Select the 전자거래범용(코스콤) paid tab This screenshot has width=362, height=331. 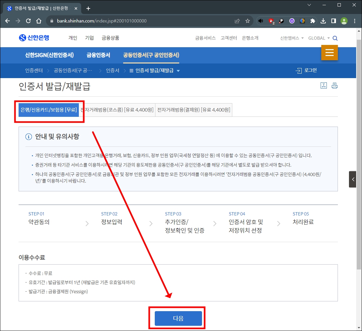(x=117, y=110)
